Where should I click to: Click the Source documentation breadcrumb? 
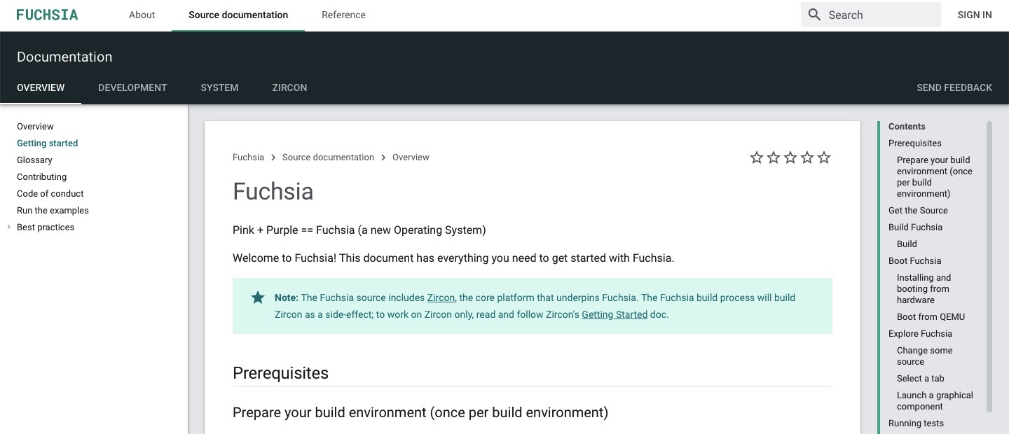click(x=328, y=157)
